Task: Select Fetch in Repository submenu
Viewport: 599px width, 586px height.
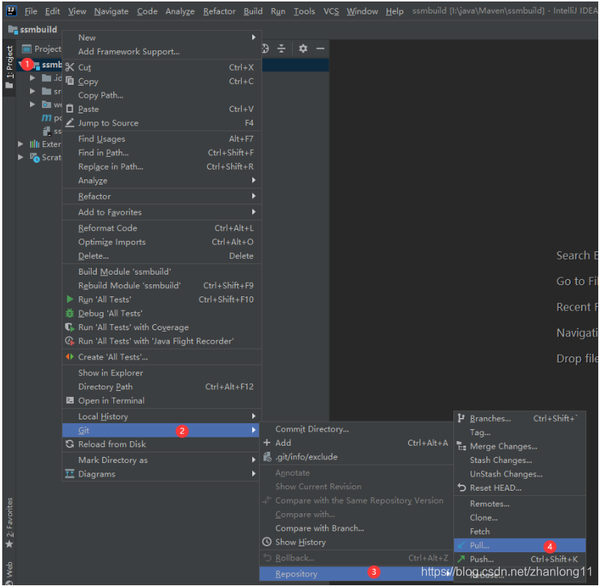Action: 519,531
